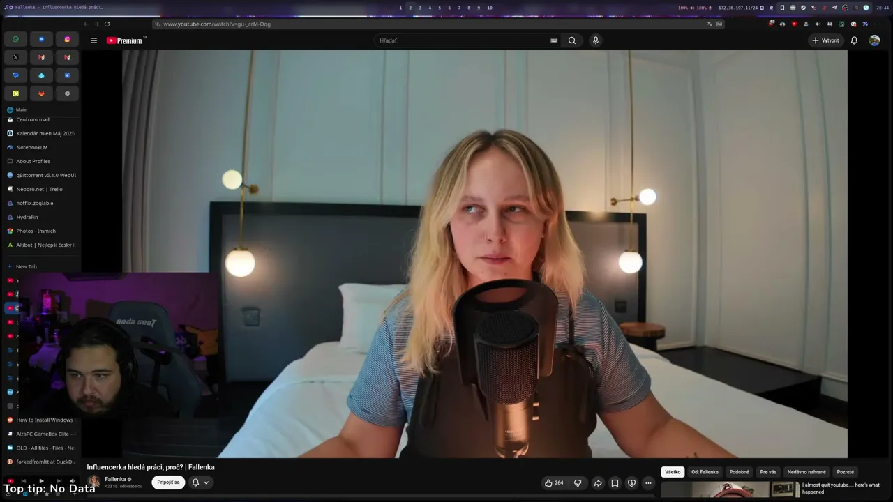Open the browser extensions overflow menu
The image size is (893, 502).
[x=876, y=24]
